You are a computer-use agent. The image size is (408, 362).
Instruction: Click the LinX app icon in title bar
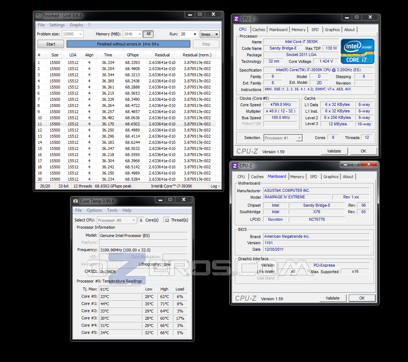(38, 16)
